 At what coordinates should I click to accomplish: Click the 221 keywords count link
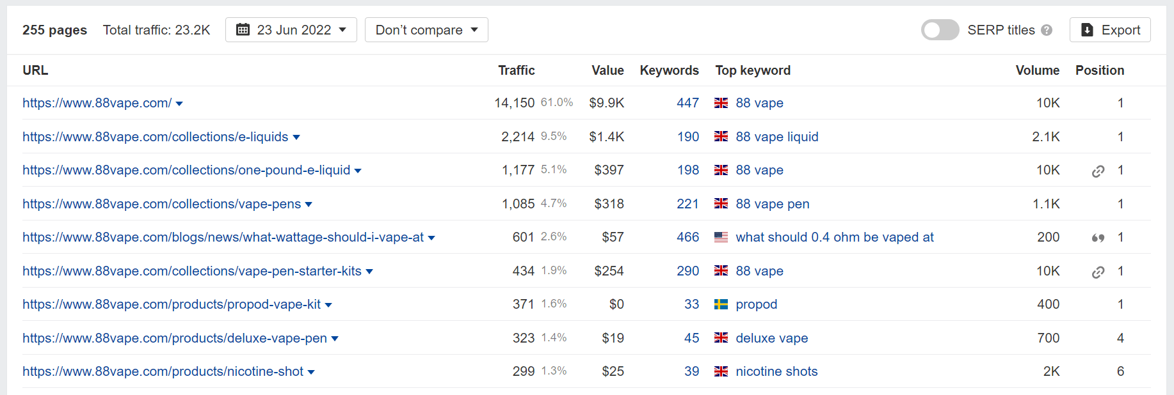[x=688, y=204]
